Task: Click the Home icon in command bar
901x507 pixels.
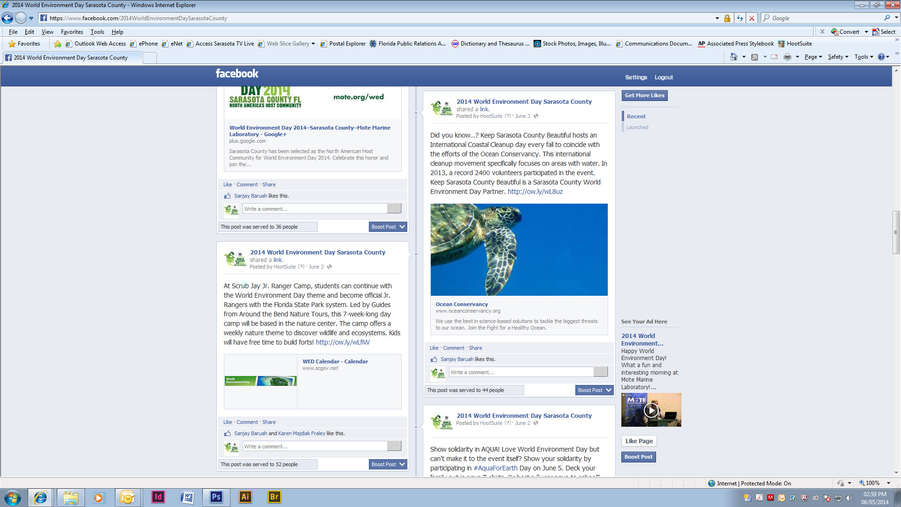Action: coord(734,57)
